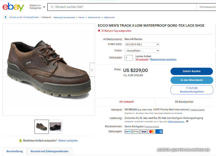This screenshot has width=216, height=156.
Task: Open Bewertungen ansehen link
Action: (163, 59)
